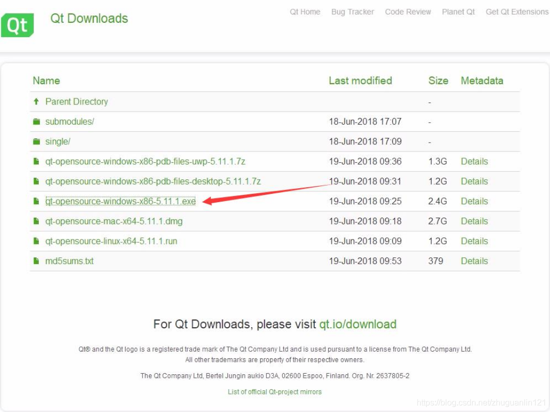Go to Code Review page
550x412 pixels.
(x=408, y=12)
